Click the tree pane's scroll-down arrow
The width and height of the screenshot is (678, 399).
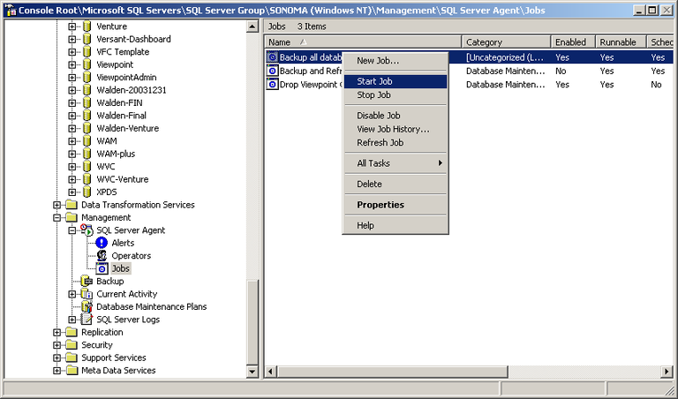(x=252, y=373)
